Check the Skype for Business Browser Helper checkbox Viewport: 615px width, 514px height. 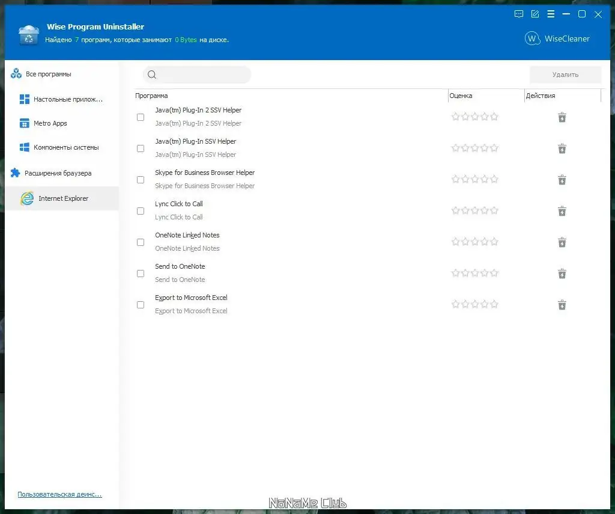click(141, 180)
